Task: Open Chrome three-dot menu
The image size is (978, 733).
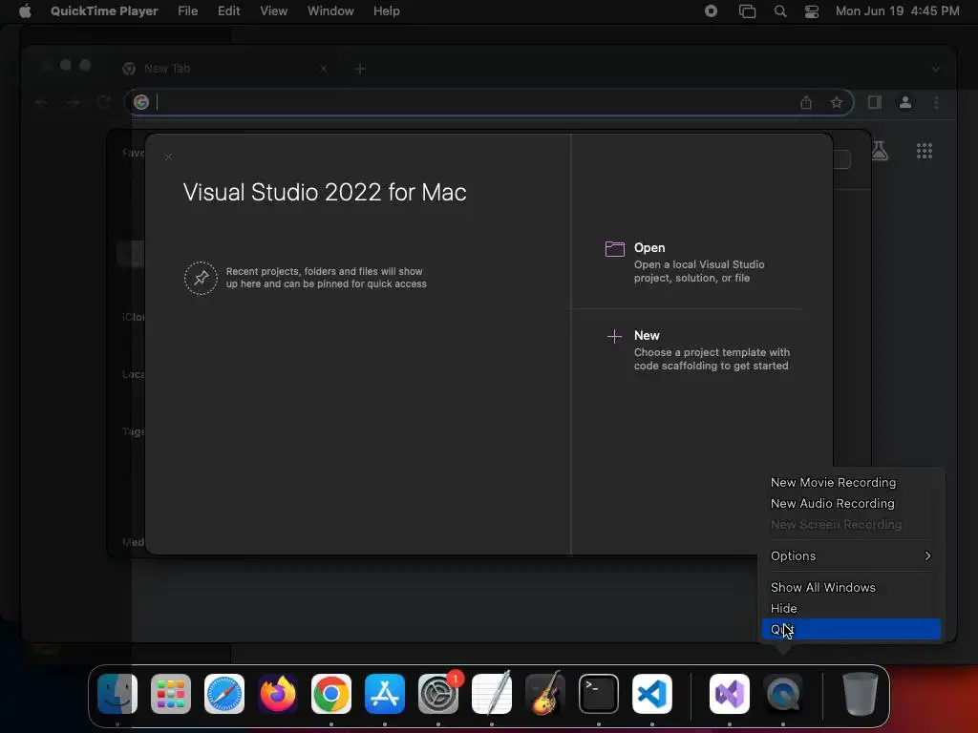Action: tap(936, 102)
